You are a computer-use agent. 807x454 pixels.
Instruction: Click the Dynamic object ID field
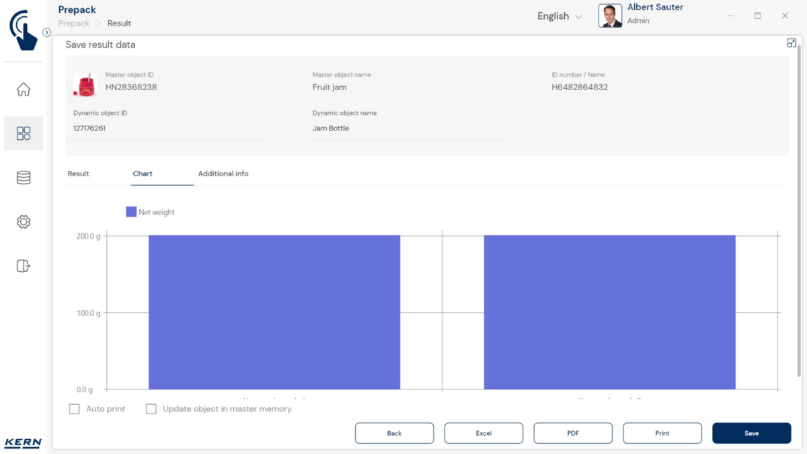click(167, 128)
